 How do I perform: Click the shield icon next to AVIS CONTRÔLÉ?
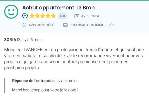coord(24,25)
